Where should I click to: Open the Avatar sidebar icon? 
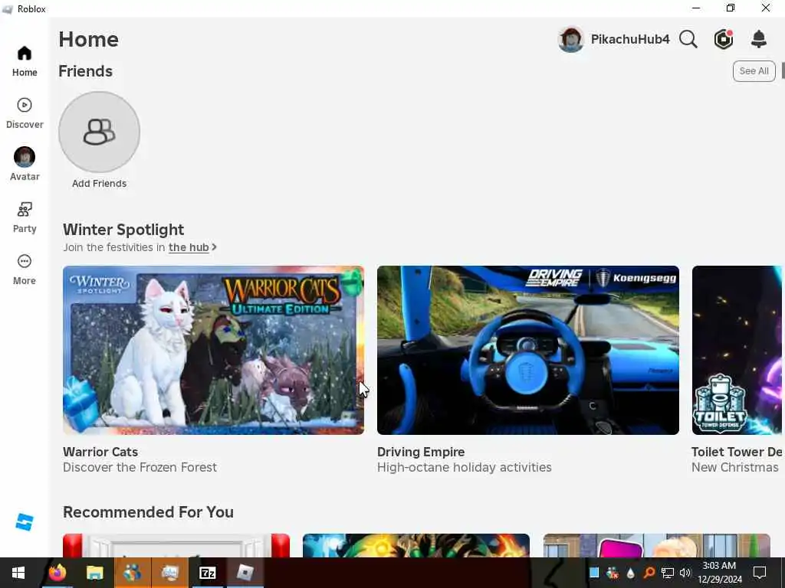tap(24, 157)
